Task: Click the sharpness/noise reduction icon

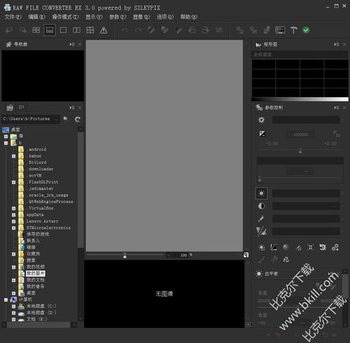Action: point(261,231)
